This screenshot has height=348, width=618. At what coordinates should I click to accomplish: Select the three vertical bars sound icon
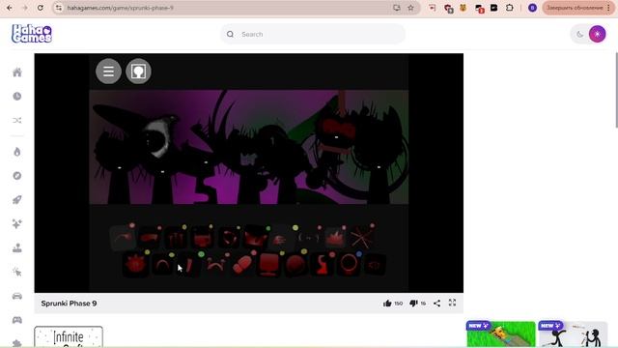(176, 238)
